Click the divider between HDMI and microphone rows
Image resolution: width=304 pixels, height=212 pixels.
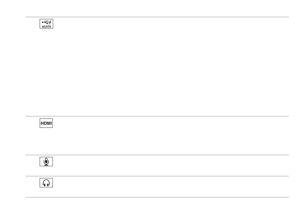pyautogui.click(x=157, y=155)
